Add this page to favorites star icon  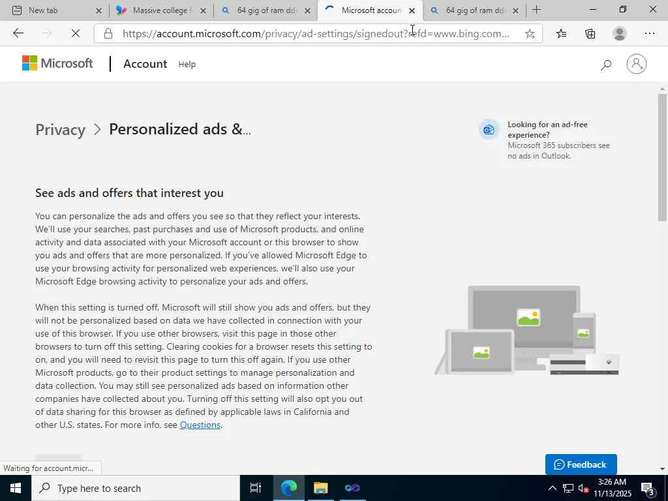click(530, 34)
